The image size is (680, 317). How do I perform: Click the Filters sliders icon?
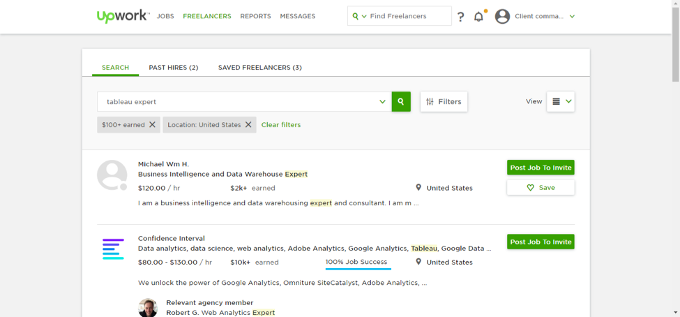click(430, 102)
